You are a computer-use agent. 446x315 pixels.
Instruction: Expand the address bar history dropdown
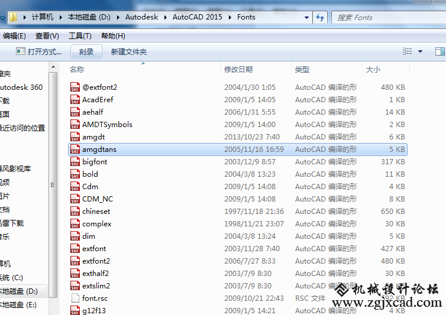[306, 17]
